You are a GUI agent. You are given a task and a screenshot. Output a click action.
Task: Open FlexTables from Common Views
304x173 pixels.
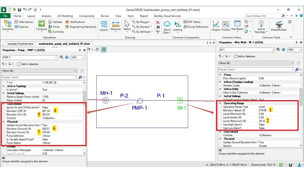(x=237, y=25)
